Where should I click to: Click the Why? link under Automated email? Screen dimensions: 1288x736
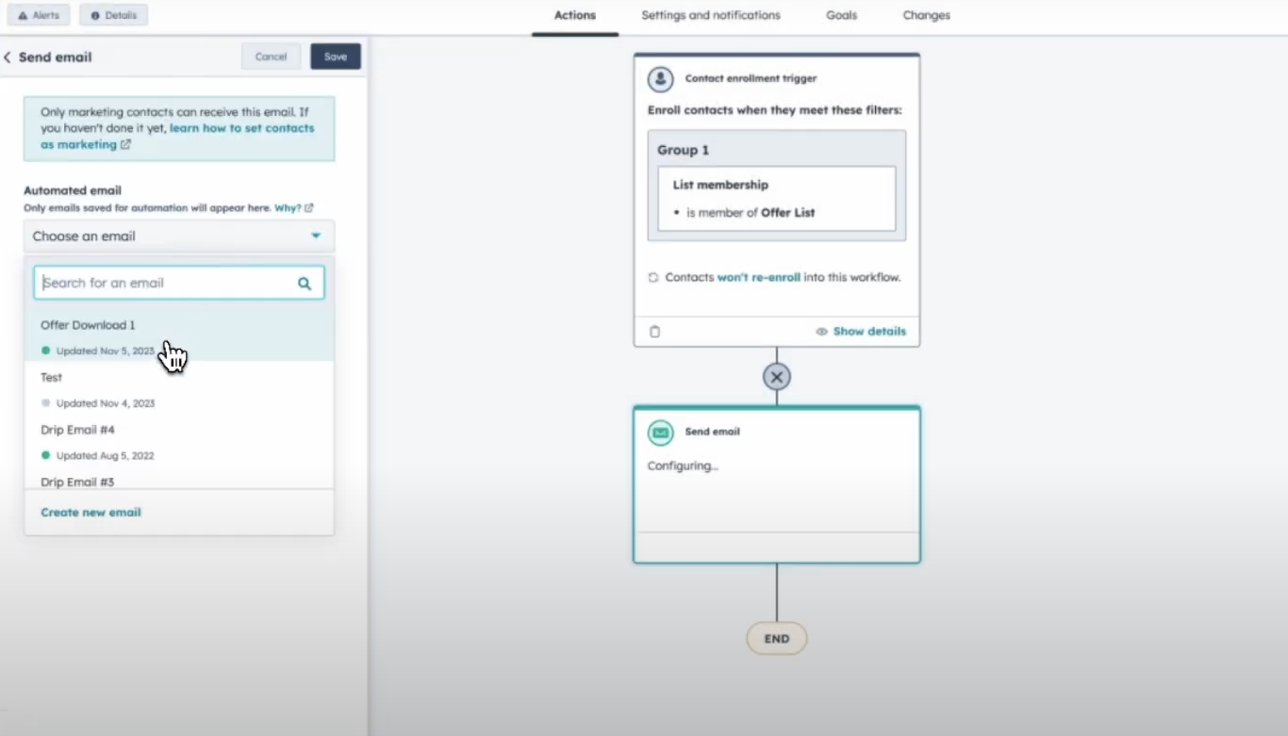(288, 208)
